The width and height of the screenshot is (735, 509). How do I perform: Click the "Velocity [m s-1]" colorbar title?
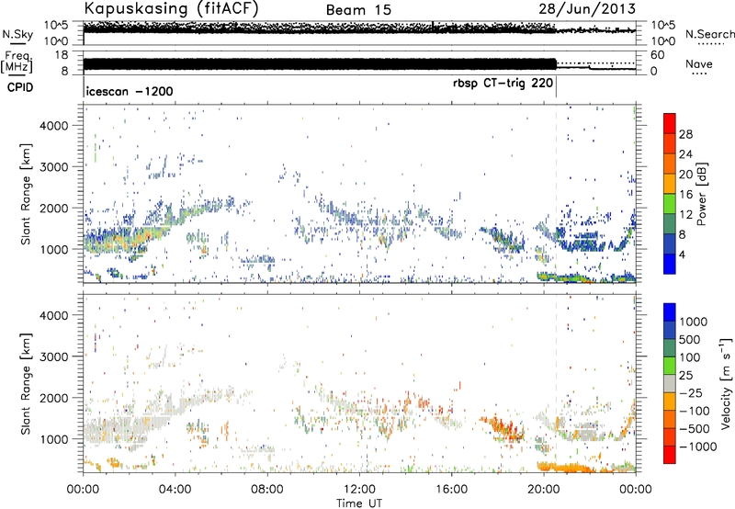[x=726, y=383]
